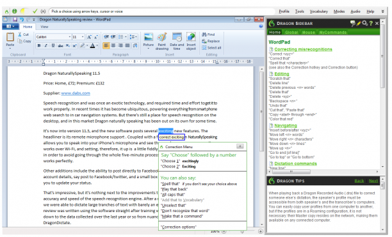Center the paragraph text
The width and height of the screenshot is (392, 237).
(113, 45)
